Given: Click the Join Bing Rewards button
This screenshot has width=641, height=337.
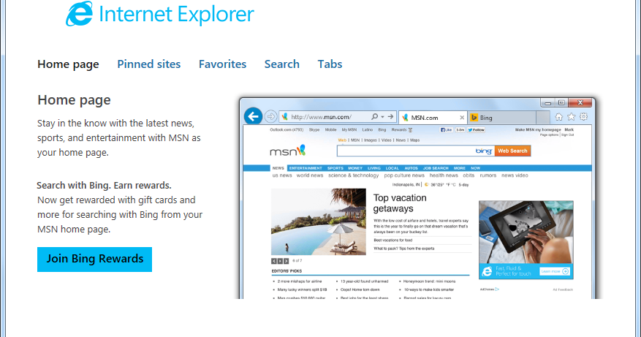Looking at the screenshot, I should [x=94, y=260].
